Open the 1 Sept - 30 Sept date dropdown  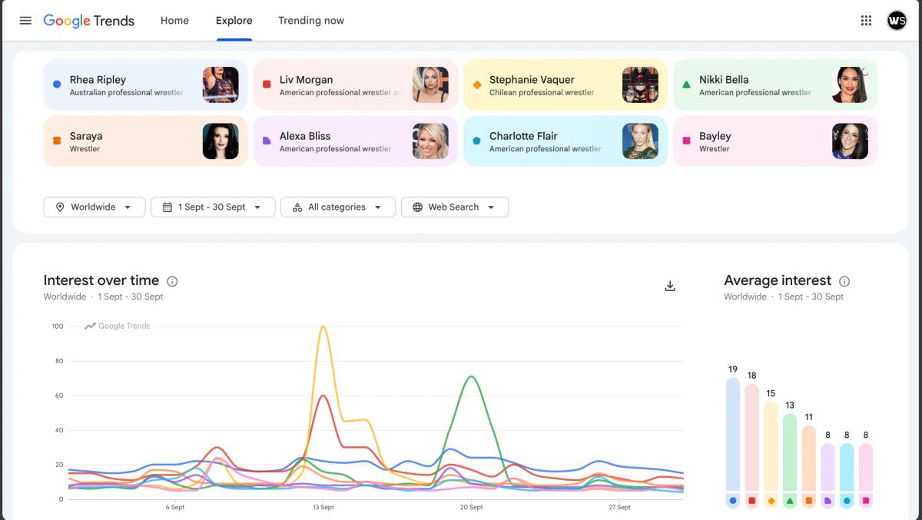(x=213, y=207)
